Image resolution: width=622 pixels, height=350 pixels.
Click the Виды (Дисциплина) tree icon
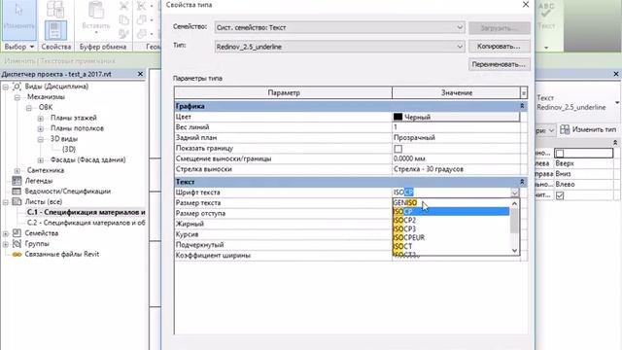pos(17,87)
